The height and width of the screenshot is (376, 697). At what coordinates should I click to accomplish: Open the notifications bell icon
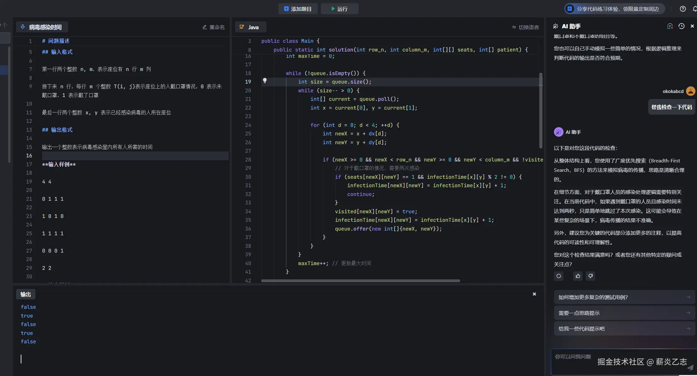tap(694, 9)
